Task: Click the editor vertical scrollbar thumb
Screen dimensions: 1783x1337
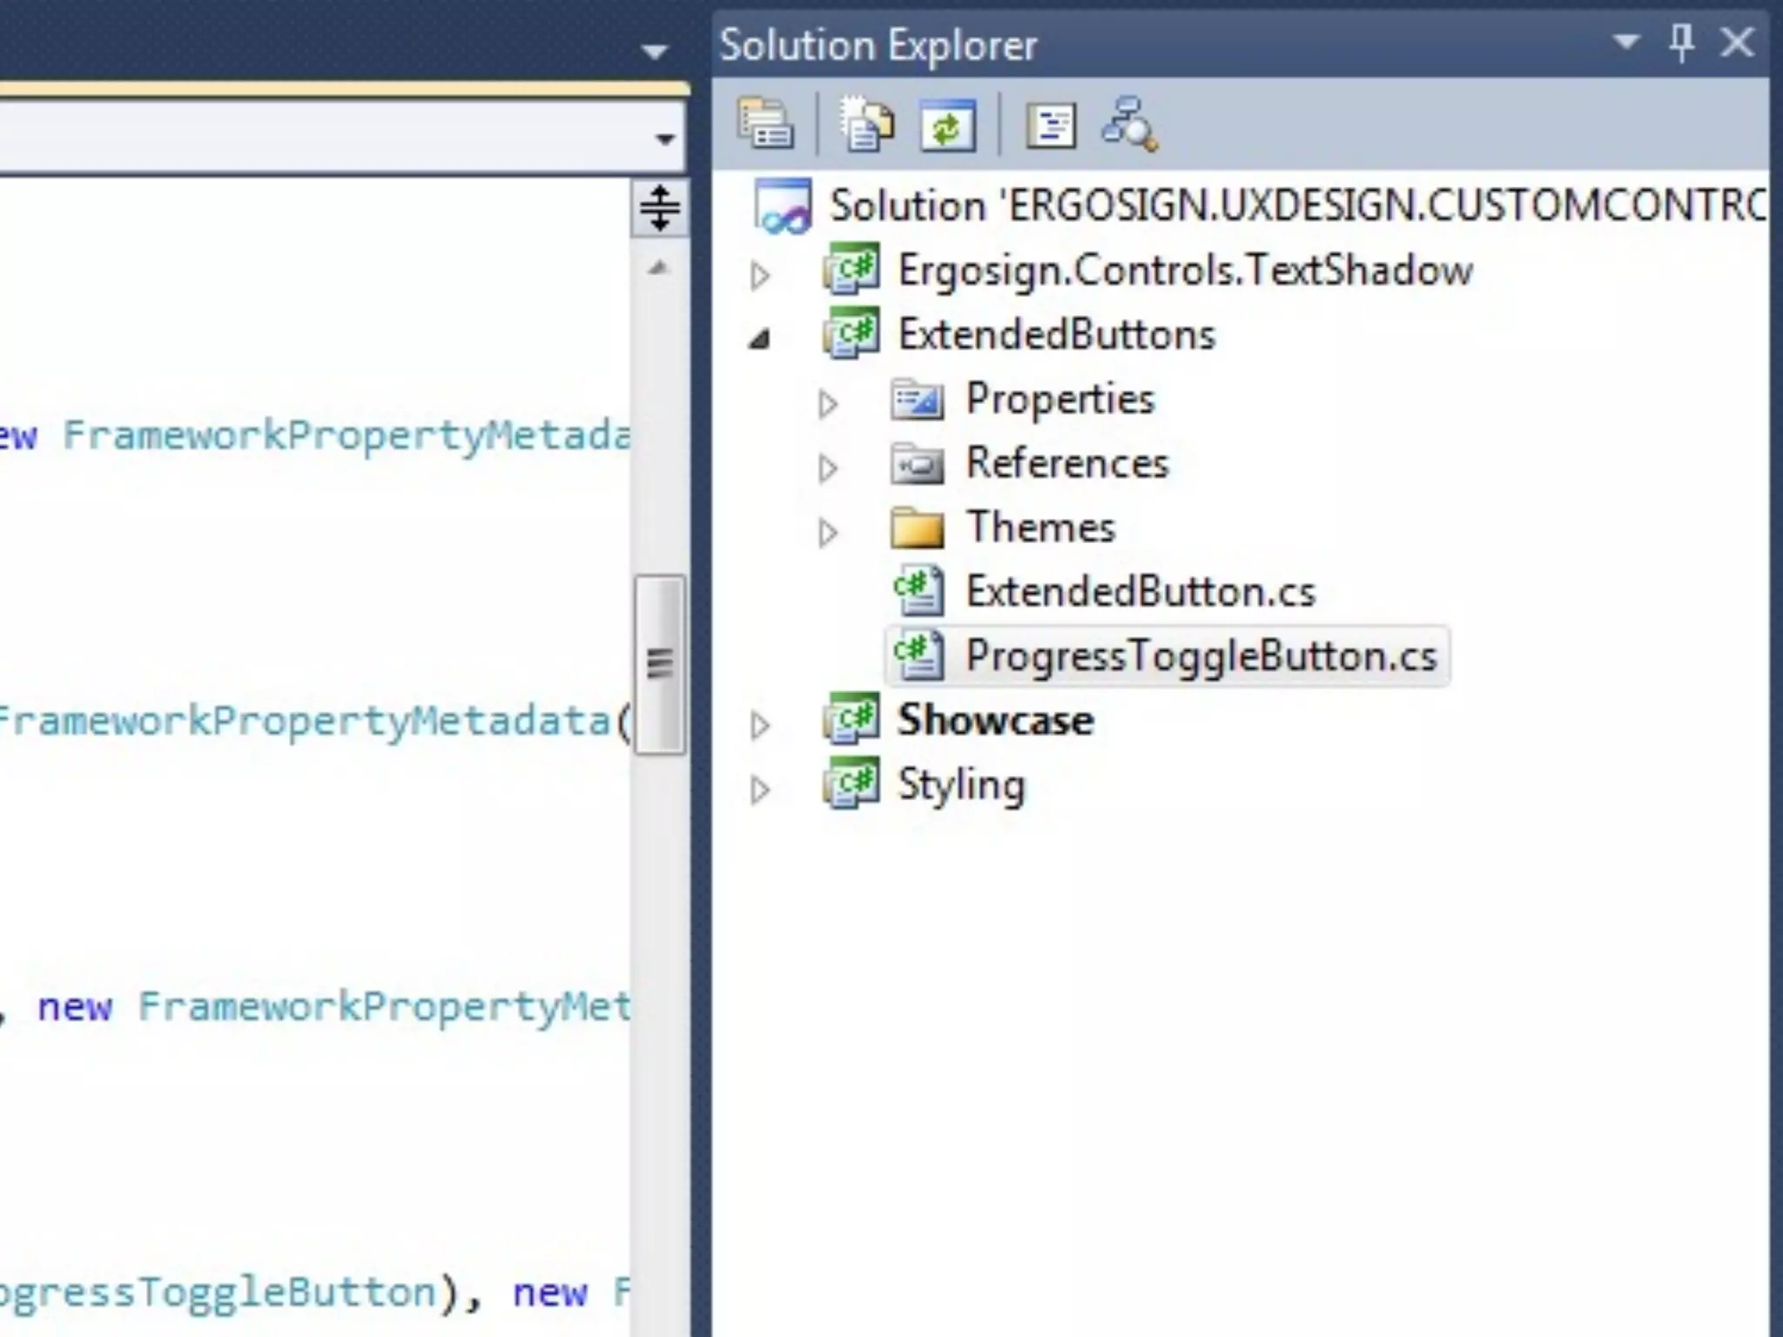Action: 660,663
